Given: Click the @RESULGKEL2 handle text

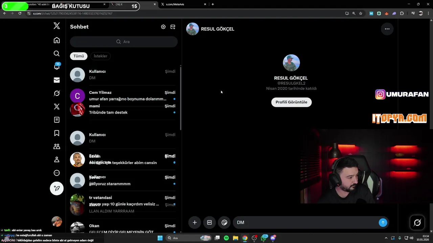Looking at the screenshot, I should pos(291,83).
